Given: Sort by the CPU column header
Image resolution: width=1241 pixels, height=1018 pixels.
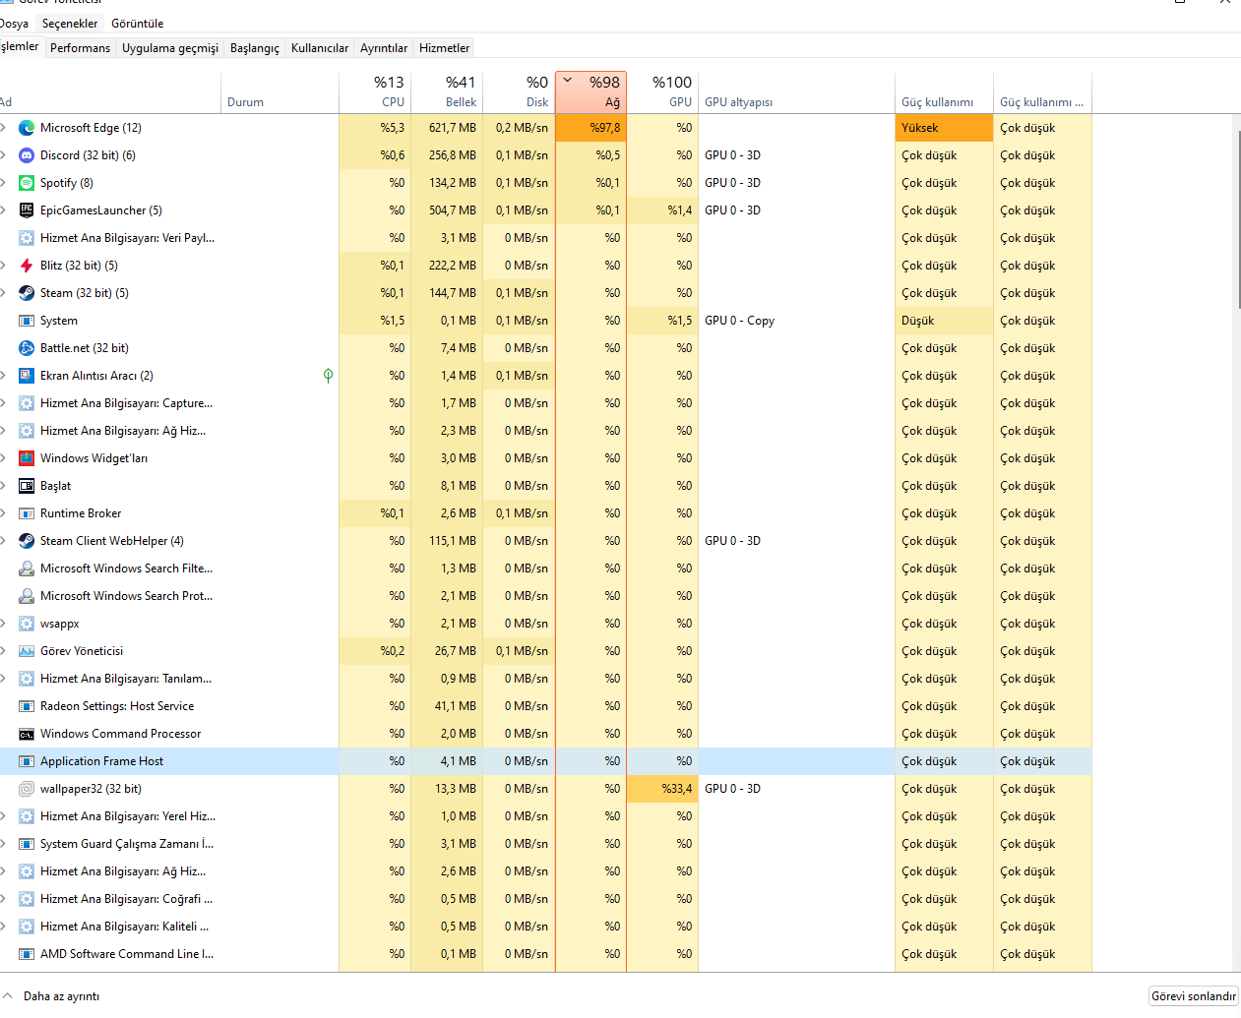Looking at the screenshot, I should (x=375, y=92).
